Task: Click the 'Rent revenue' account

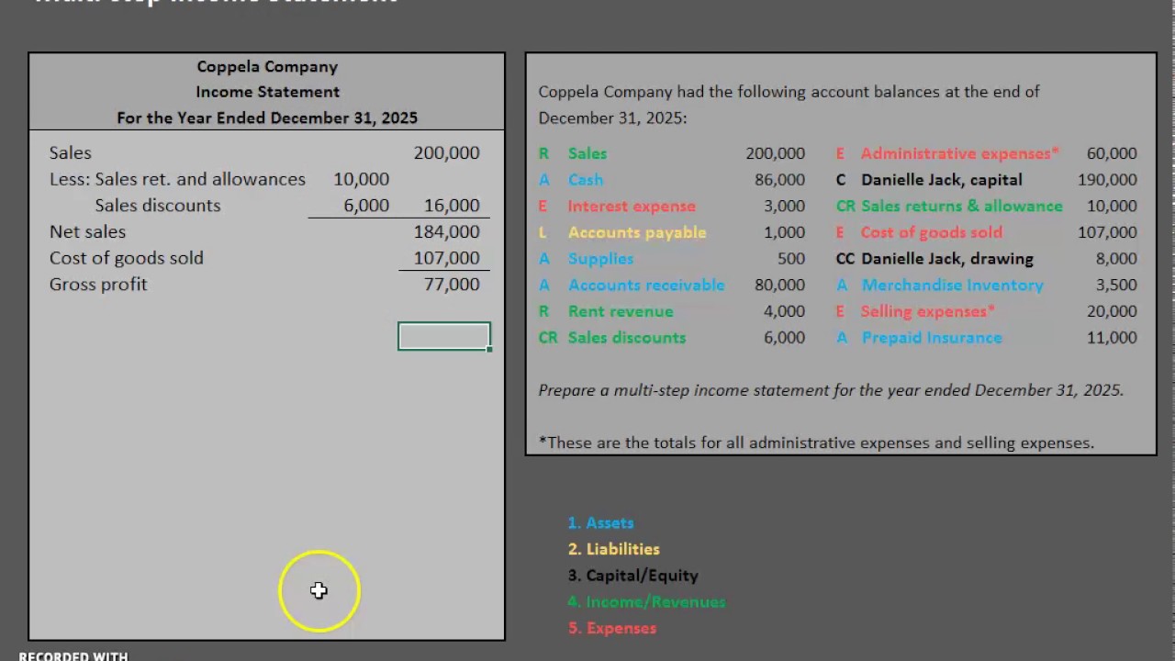Action: click(621, 311)
